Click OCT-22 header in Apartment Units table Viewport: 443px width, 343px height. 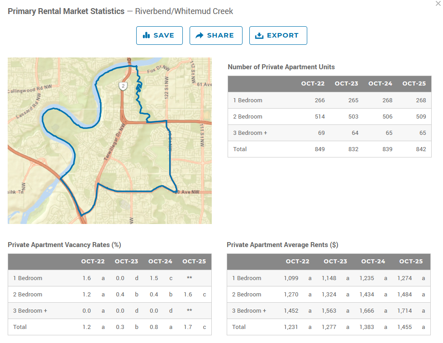click(x=313, y=84)
